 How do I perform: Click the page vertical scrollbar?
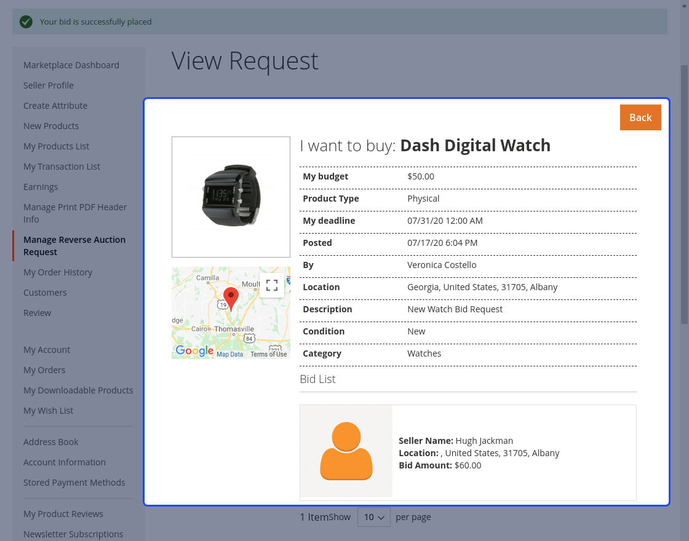click(x=684, y=194)
